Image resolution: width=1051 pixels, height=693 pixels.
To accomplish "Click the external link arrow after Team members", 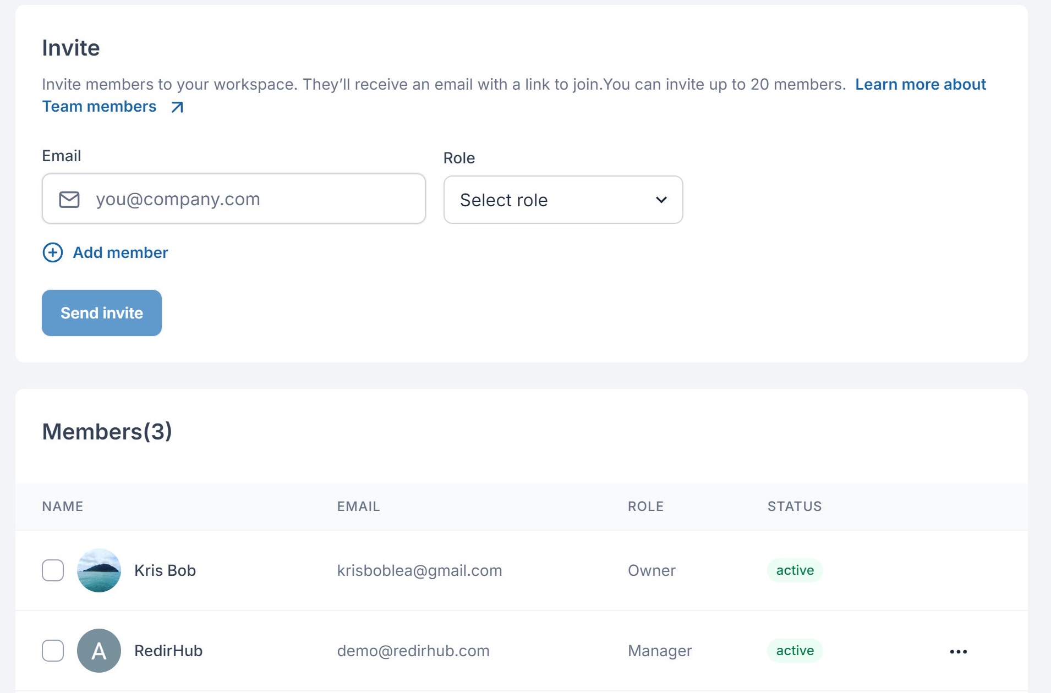I will tap(176, 107).
